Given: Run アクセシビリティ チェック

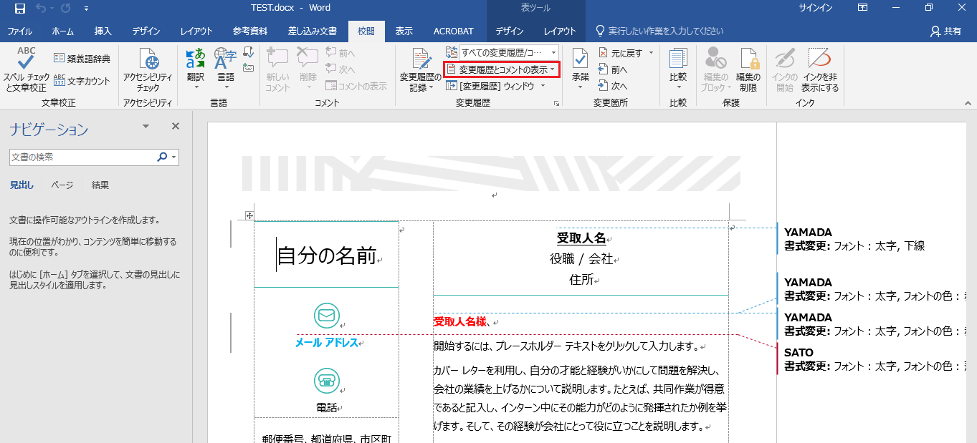Looking at the screenshot, I should 149,72.
